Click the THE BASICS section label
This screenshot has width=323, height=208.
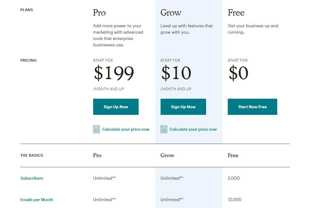(x=31, y=155)
